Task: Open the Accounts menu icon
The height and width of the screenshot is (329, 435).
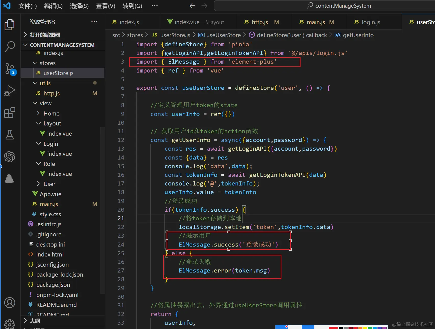Action: click(10, 303)
